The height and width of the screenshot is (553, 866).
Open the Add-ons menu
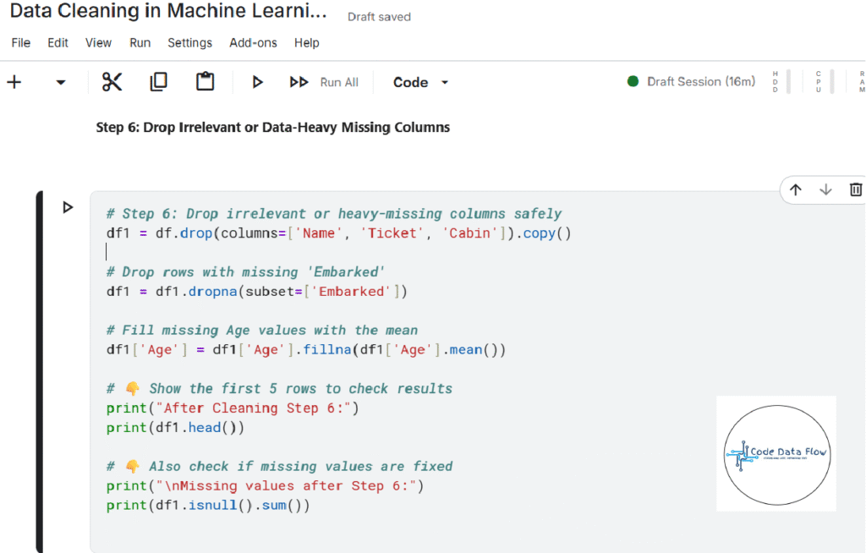point(253,42)
